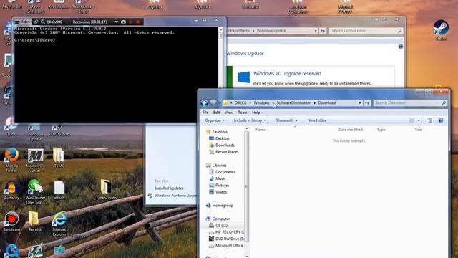
Task: Click Bandicam recording dropdown arrow
Action: [x=116, y=21]
